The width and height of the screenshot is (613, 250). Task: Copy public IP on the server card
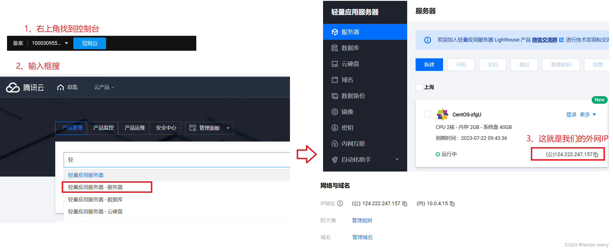pyautogui.click(x=596, y=155)
